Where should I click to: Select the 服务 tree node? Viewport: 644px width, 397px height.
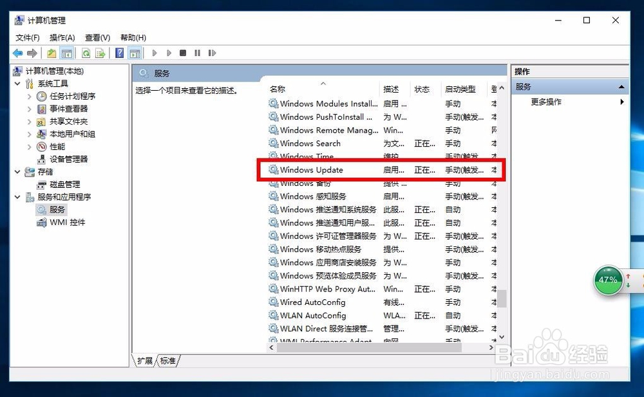[57, 210]
